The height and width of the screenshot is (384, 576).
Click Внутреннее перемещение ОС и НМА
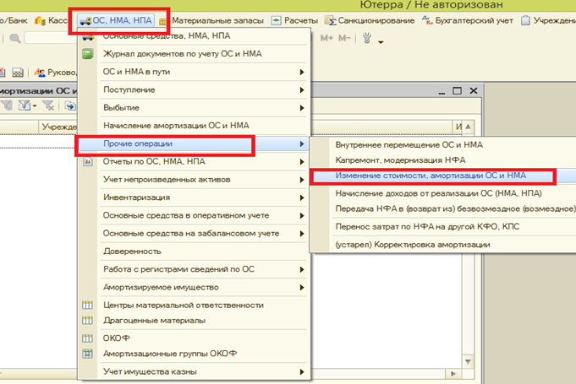click(x=410, y=144)
